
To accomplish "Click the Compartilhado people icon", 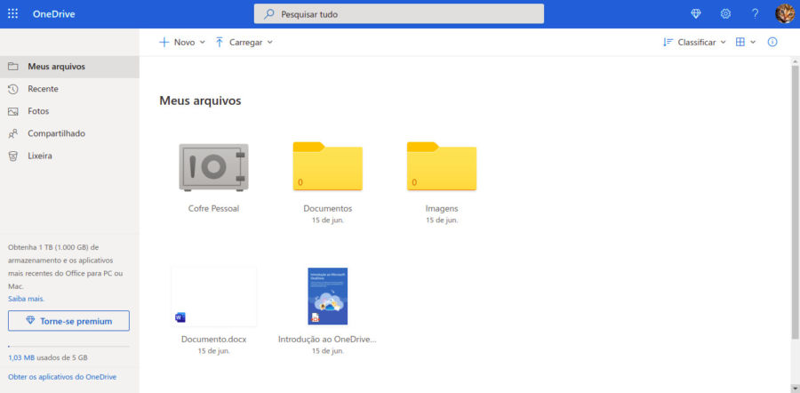I will [13, 133].
